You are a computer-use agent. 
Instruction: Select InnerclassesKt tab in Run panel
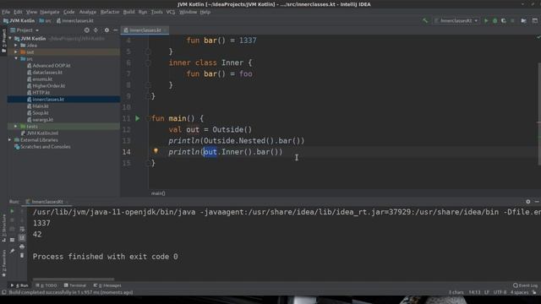[x=47, y=202]
